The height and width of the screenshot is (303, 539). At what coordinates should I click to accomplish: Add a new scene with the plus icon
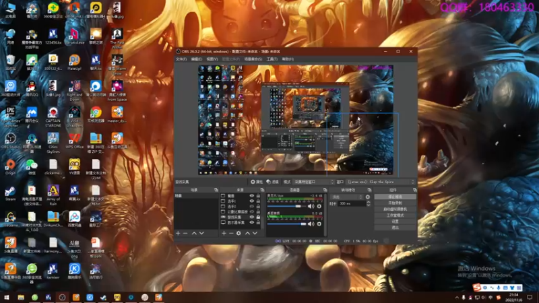point(178,233)
